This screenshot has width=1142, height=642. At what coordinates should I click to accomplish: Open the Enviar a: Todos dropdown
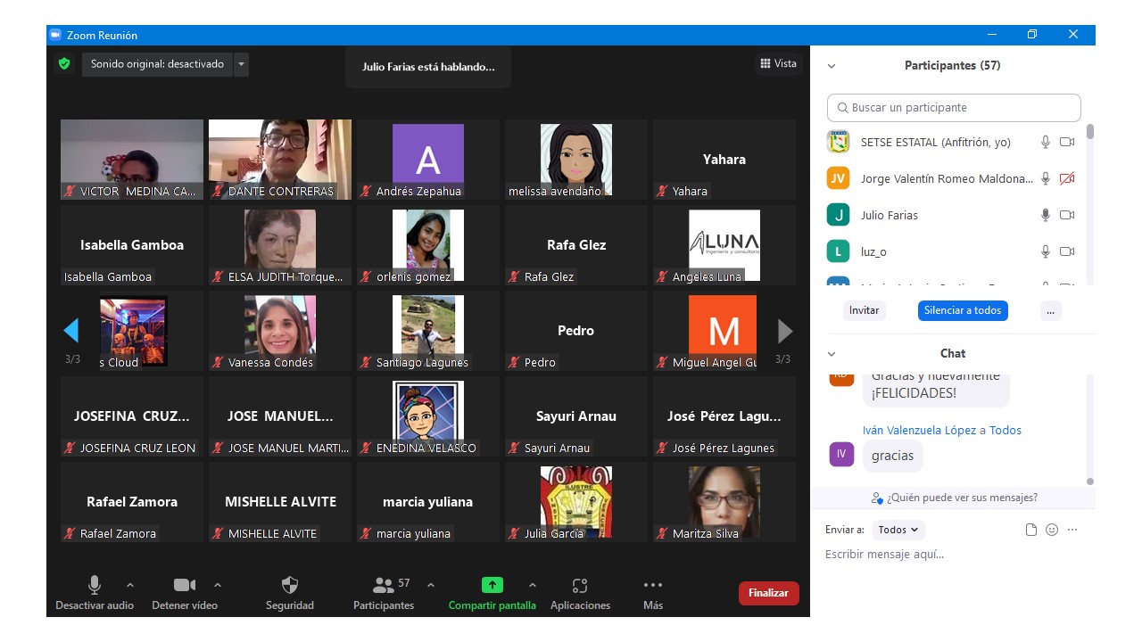(898, 530)
